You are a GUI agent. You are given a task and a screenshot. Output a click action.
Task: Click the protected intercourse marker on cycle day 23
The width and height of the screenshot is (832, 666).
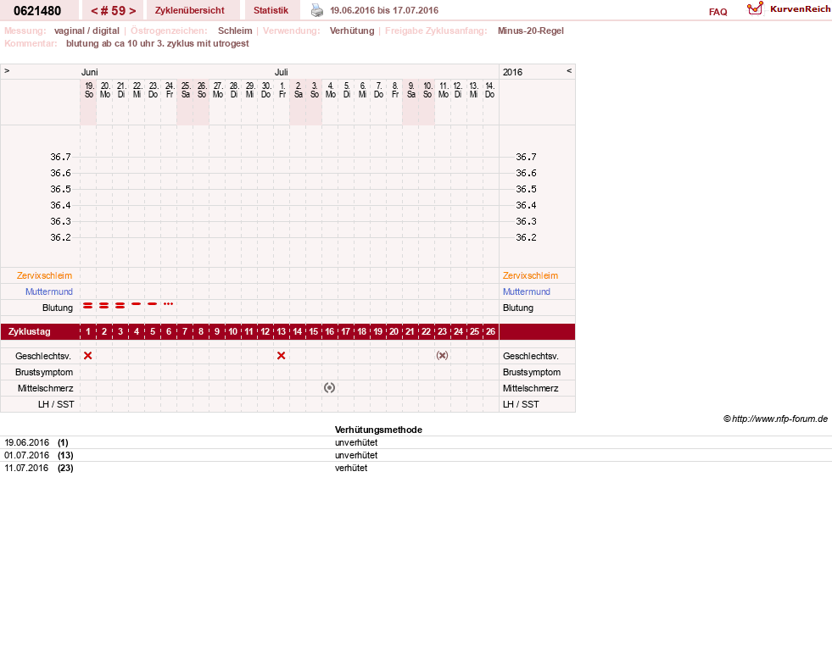[442, 355]
